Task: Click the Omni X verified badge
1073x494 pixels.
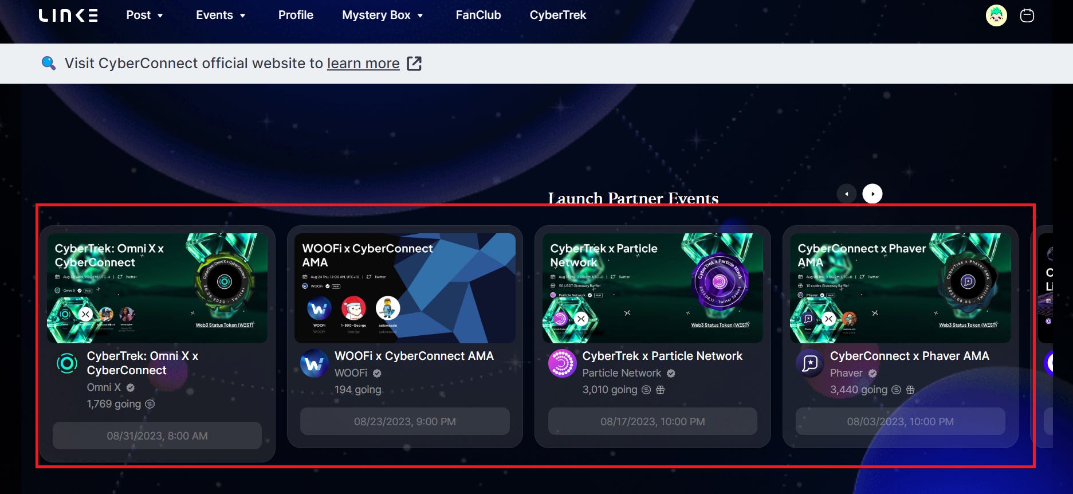Action: [131, 388]
